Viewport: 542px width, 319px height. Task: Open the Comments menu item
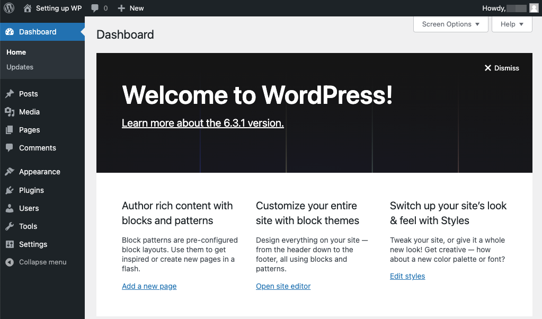pos(42,147)
